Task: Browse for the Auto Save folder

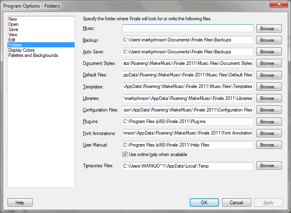Action: coord(269,52)
